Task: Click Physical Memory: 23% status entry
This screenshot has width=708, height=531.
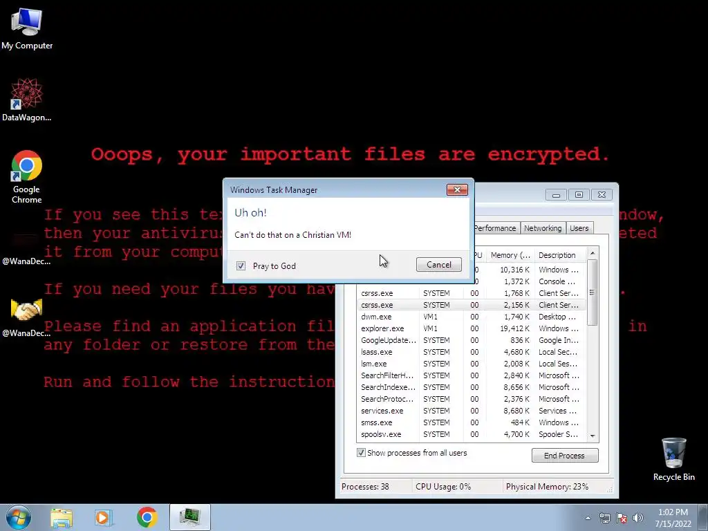Action: coord(548,486)
